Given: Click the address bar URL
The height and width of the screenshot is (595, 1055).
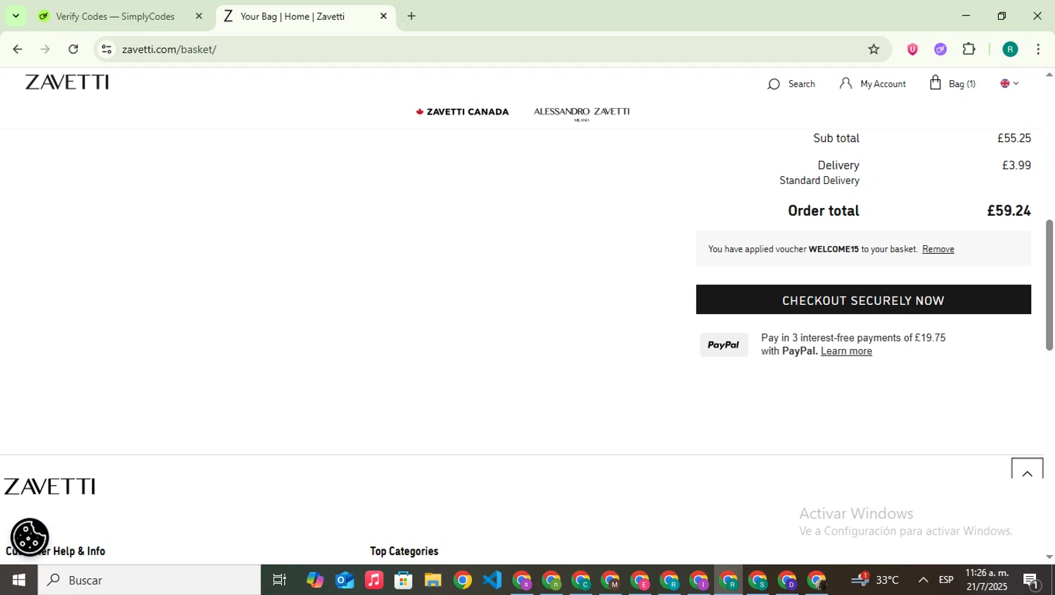Looking at the screenshot, I should point(169,49).
